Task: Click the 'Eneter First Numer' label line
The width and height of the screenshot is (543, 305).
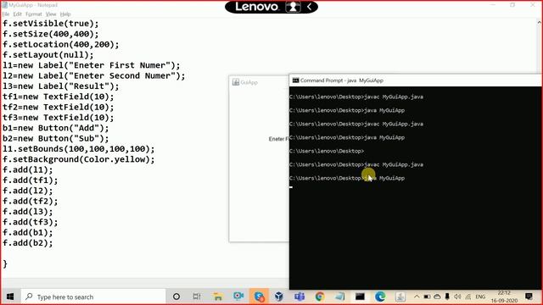Action: tap(92, 65)
